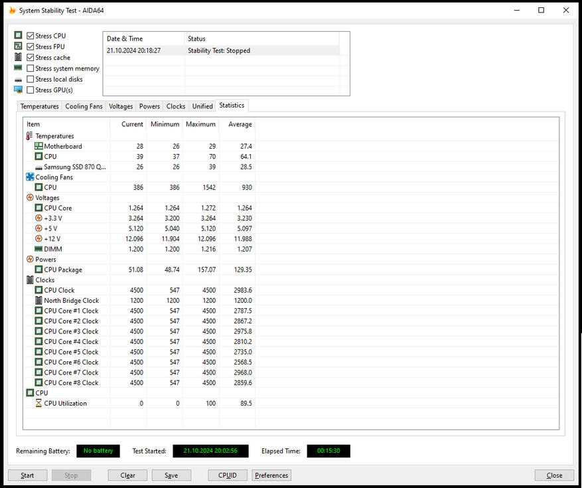Open Preferences
Viewport: 582px width, 488px height.
271,475
